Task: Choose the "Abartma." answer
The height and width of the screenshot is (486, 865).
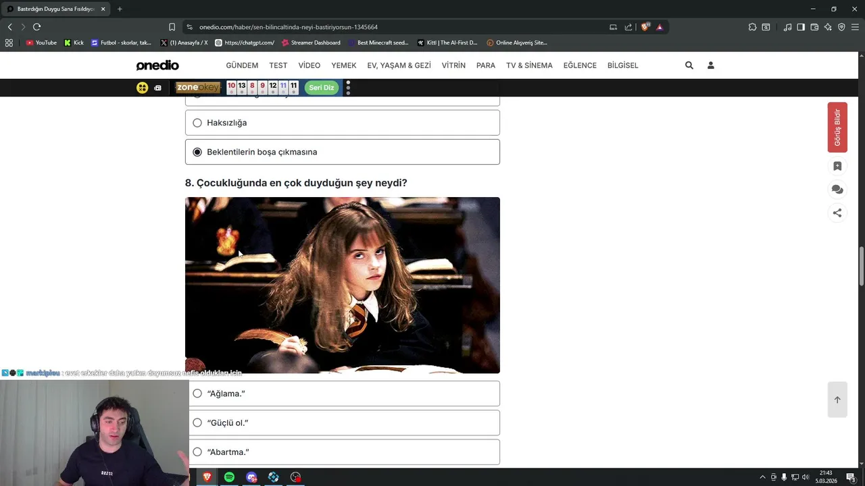Action: click(343, 452)
